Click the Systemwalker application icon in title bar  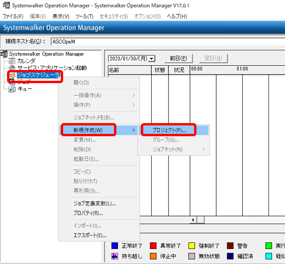coord(7,5)
